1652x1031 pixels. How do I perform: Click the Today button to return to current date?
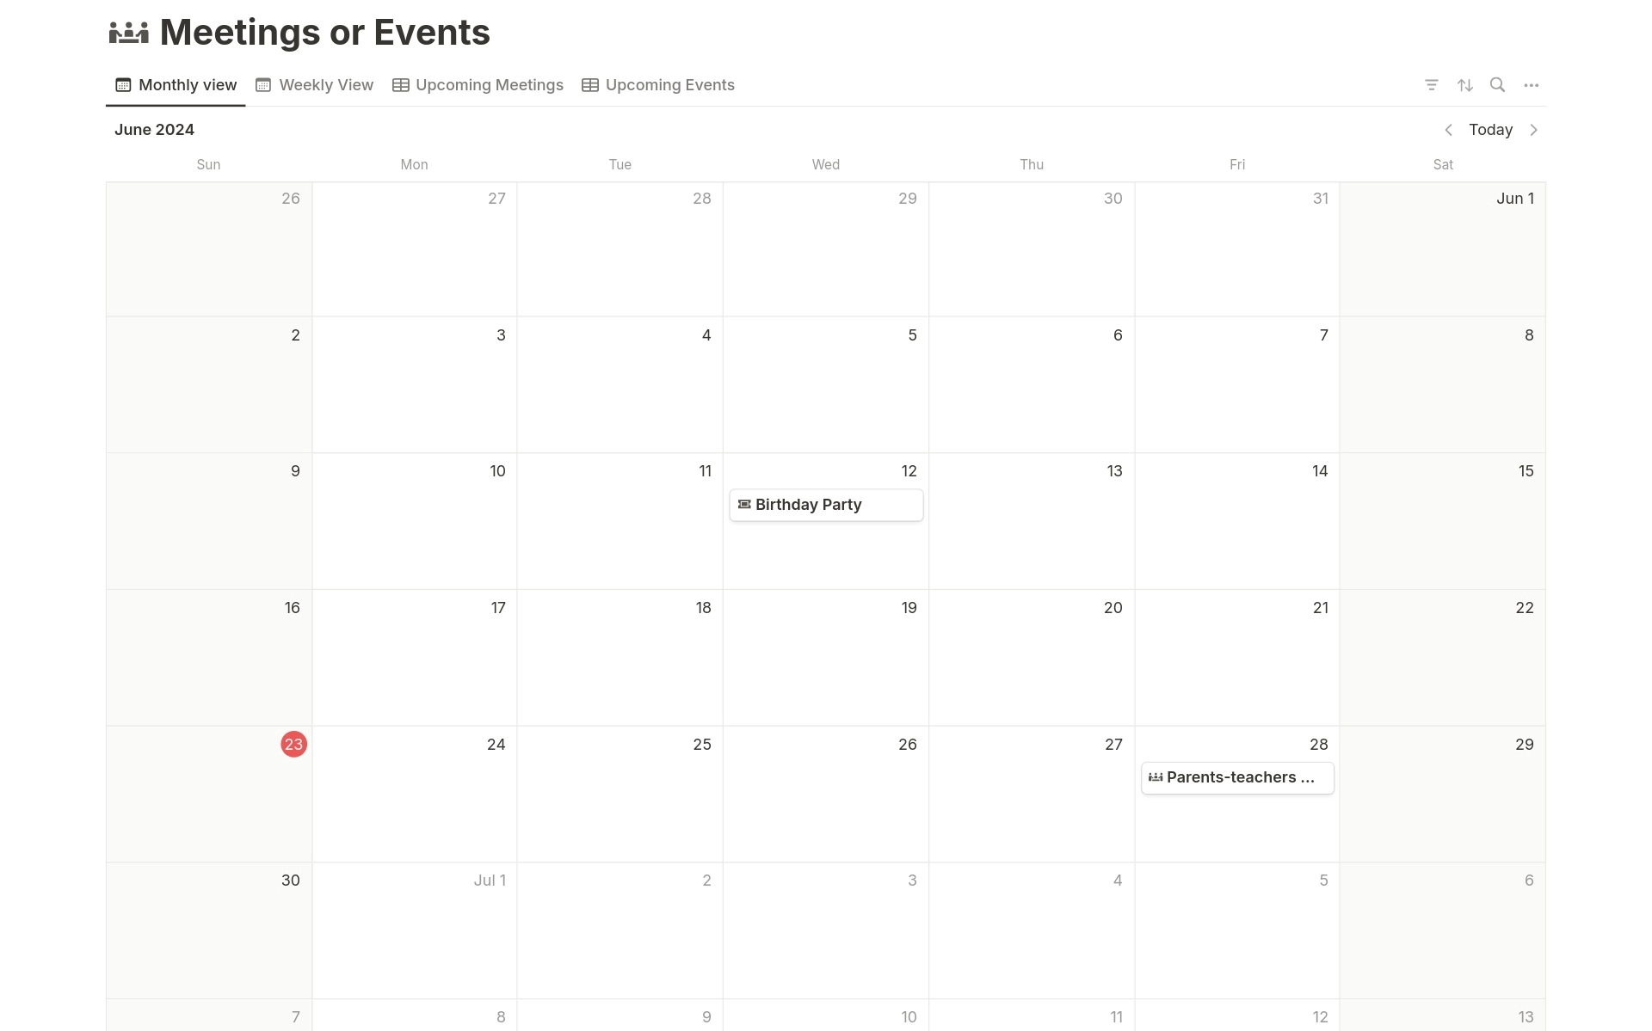[1490, 130]
